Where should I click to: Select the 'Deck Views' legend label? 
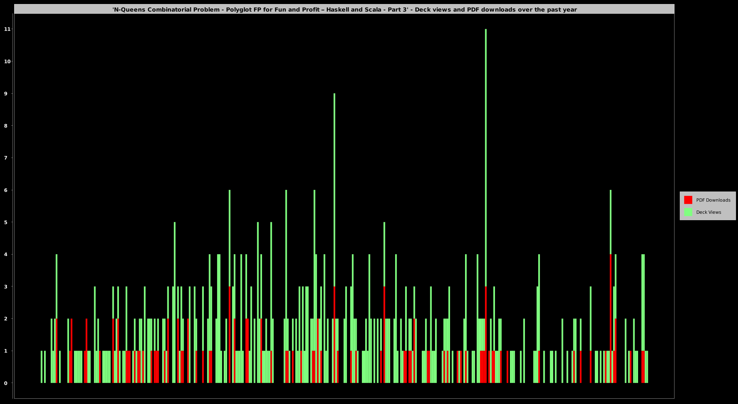click(x=708, y=212)
